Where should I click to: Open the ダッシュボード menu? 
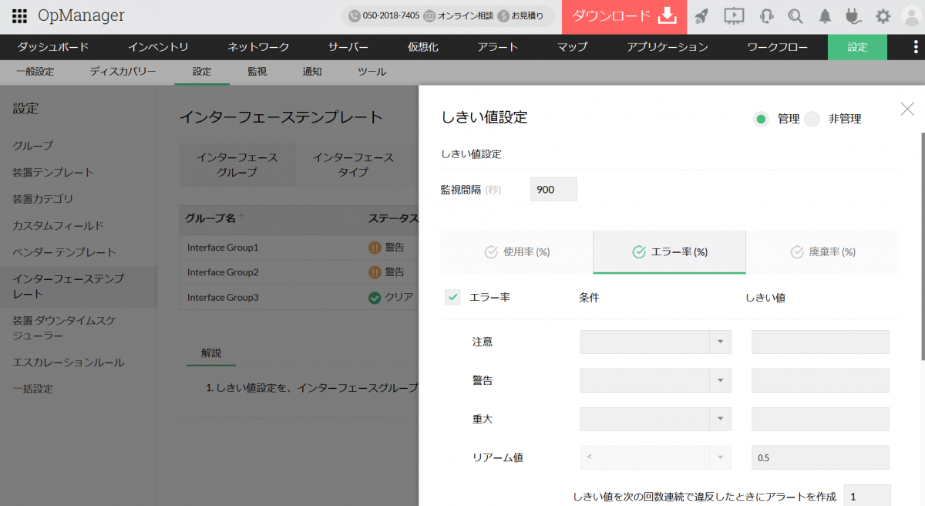pos(52,47)
